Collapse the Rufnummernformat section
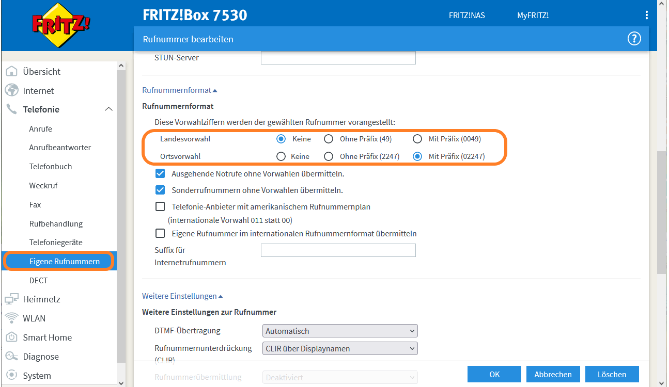This screenshot has height=387, width=669. (180, 90)
